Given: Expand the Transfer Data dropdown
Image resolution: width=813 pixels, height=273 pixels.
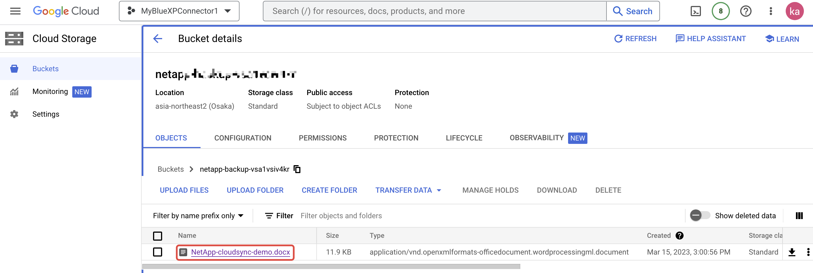Looking at the screenshot, I should (408, 190).
